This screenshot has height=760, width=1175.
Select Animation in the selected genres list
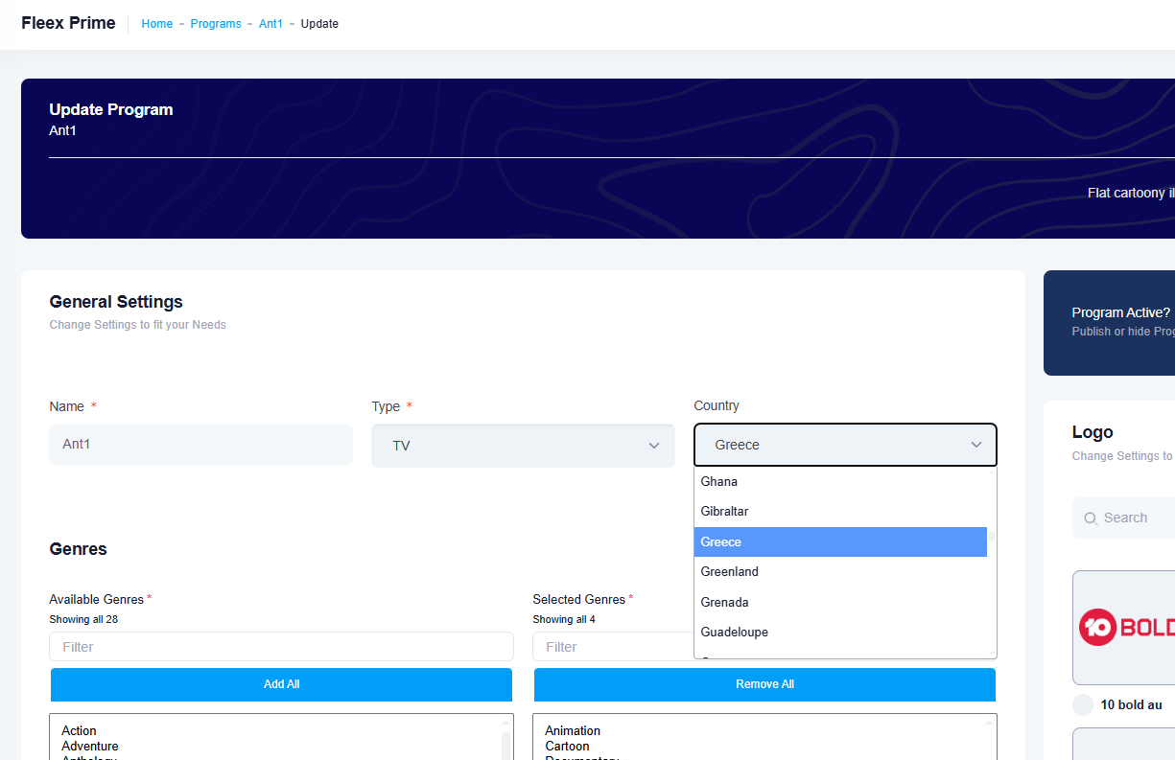click(573, 731)
